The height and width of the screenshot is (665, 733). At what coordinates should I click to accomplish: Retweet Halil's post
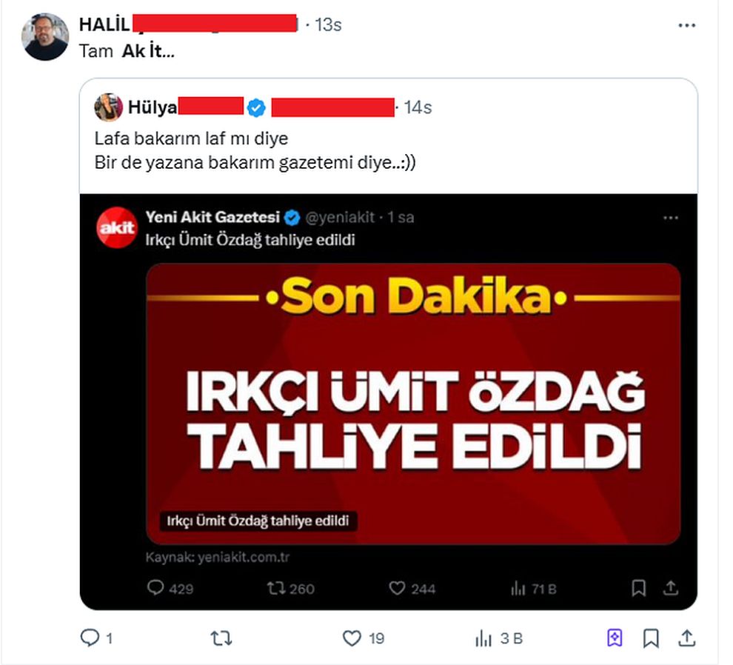[x=221, y=638]
